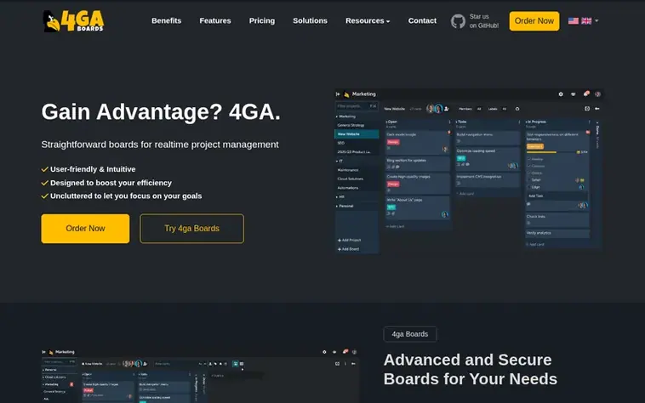This screenshot has width=645, height=403.
Task: Open the Verify analytics card
Action: click(x=557, y=233)
